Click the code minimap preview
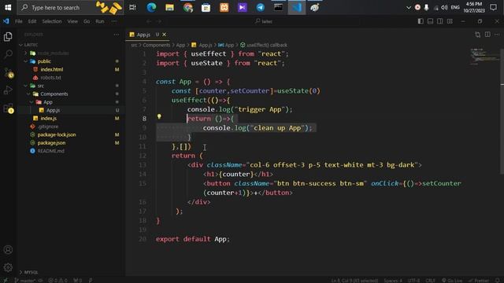Viewport: 504px width, 283px height. pos(484,57)
